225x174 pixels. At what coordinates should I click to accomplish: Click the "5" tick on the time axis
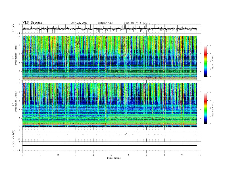pos(111,155)
